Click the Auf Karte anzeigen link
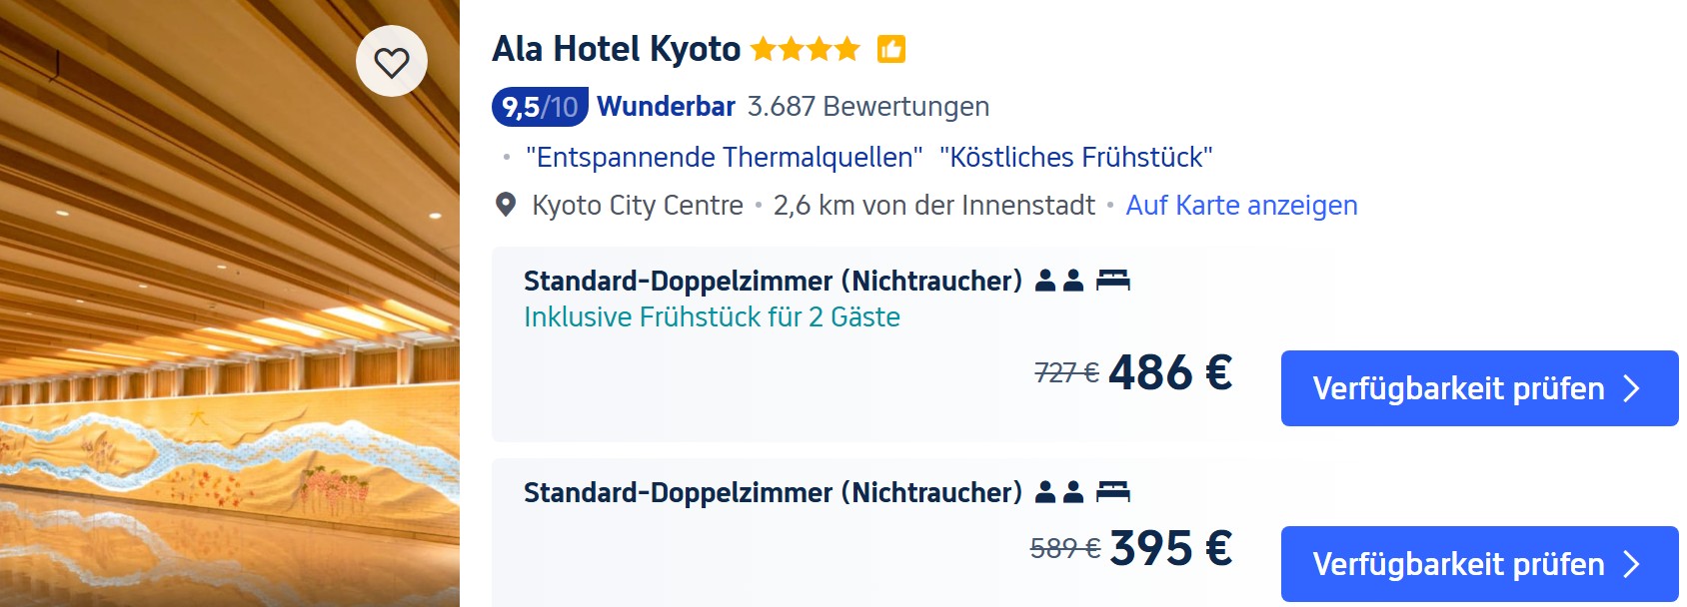 (x=1241, y=206)
